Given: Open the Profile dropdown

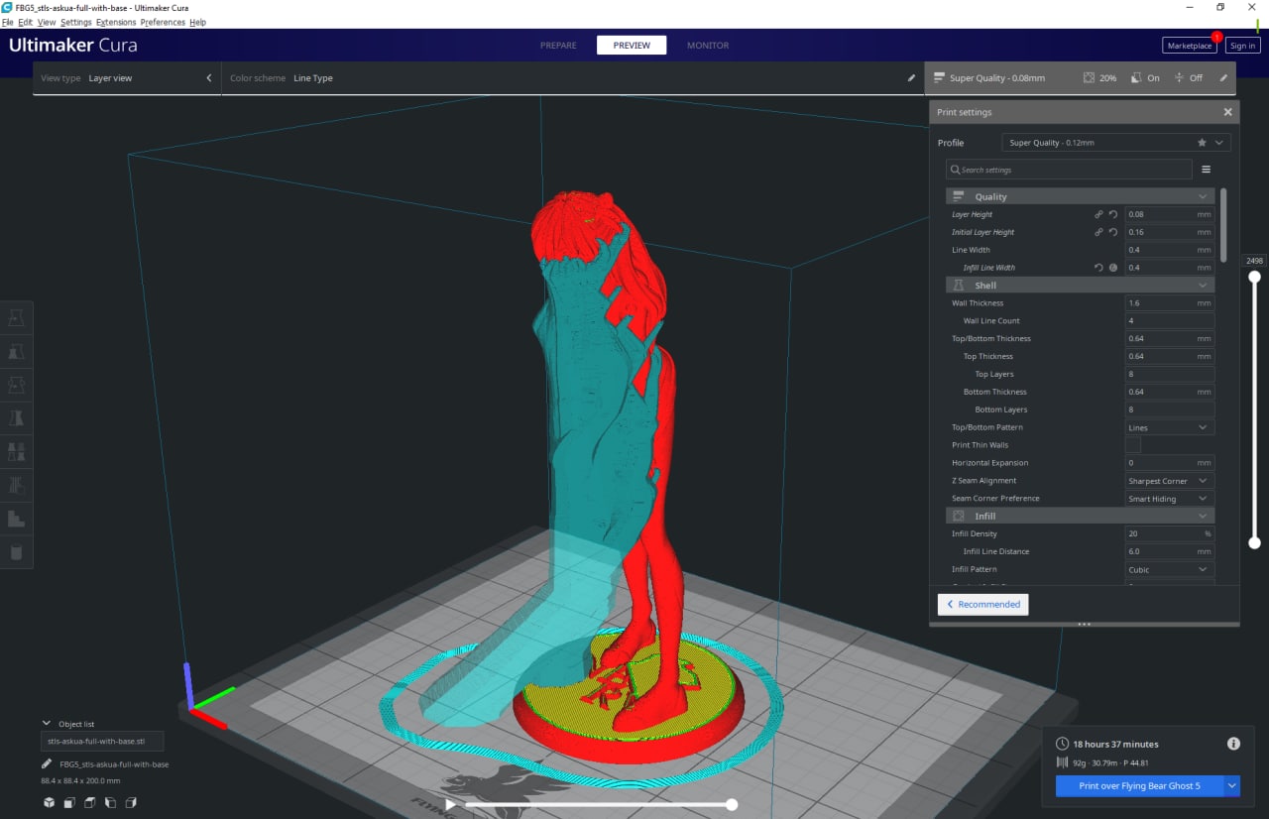Looking at the screenshot, I should pyautogui.click(x=1116, y=143).
